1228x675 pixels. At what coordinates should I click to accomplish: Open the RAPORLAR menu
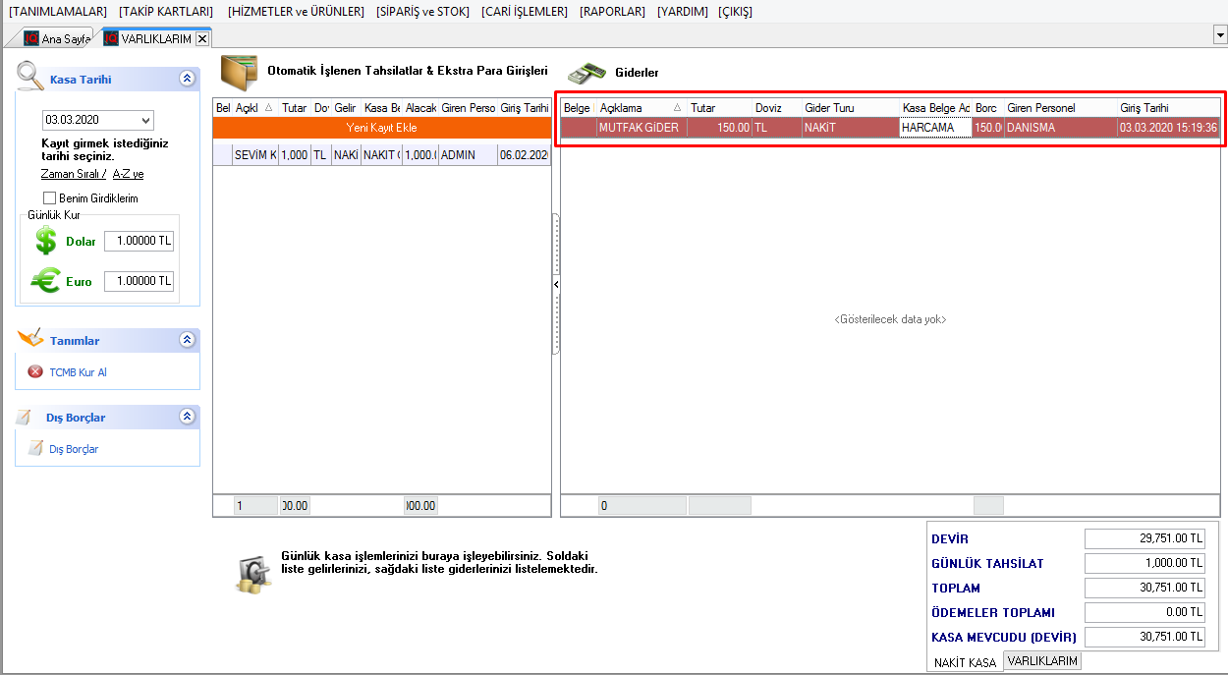(612, 12)
